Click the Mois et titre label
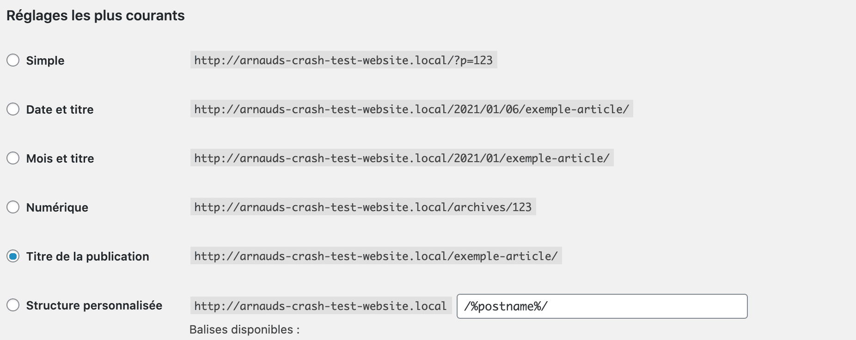The width and height of the screenshot is (856, 340). coord(60,158)
